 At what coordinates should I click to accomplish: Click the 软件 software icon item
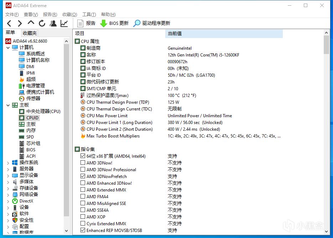[x=20, y=213]
